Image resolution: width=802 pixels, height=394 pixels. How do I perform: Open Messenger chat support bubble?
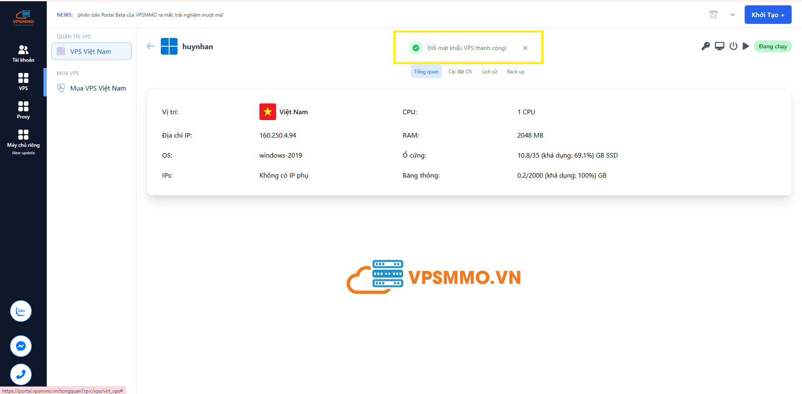click(21, 346)
